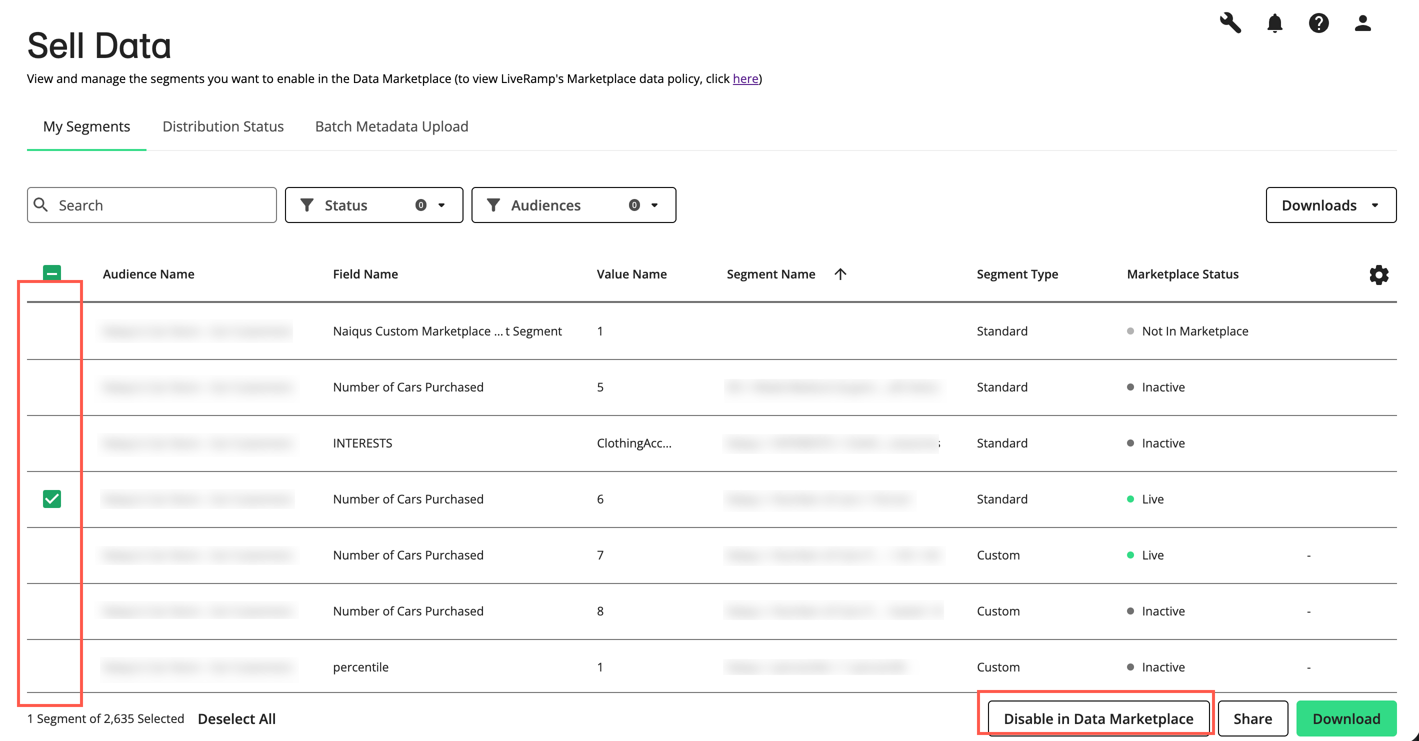Uncheck the Number of Cars Purchased 6 row
Screen dimensions: 1419x741
[x=52, y=498]
